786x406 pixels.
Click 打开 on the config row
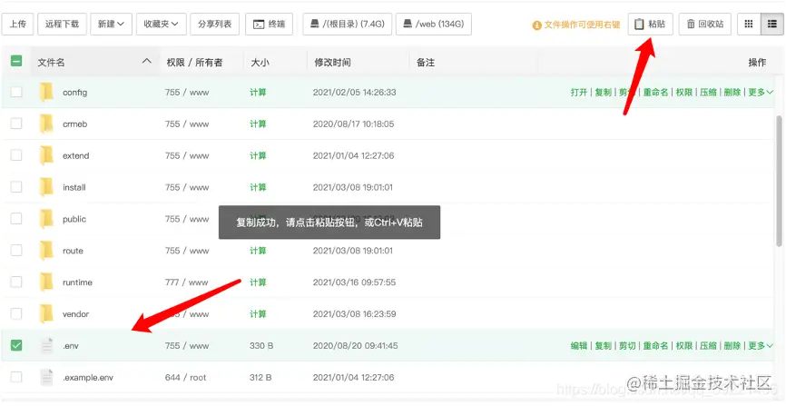point(579,93)
